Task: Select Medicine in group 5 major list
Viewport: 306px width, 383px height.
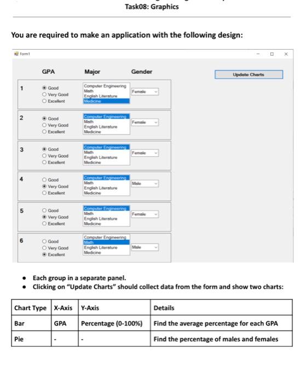Action: point(106,223)
